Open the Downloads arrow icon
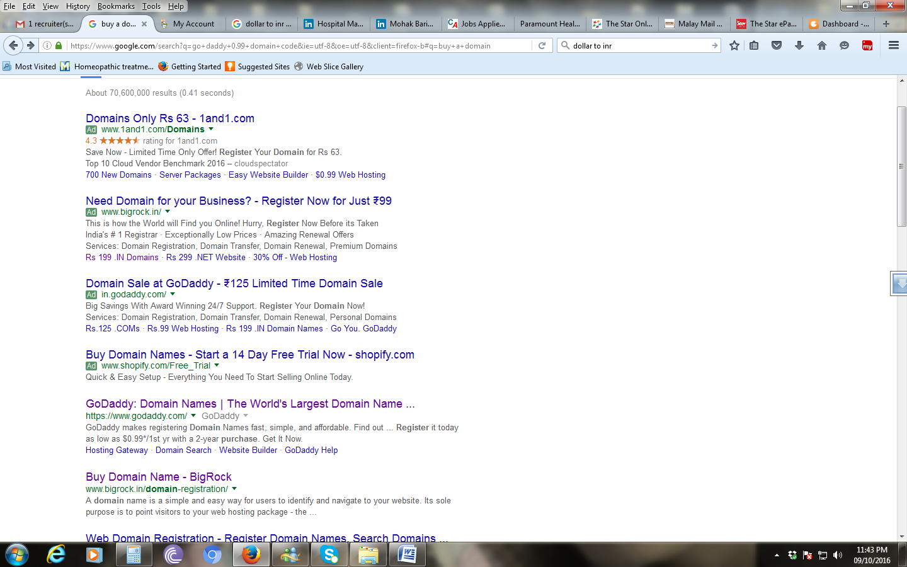907x567 pixels. 799,45
